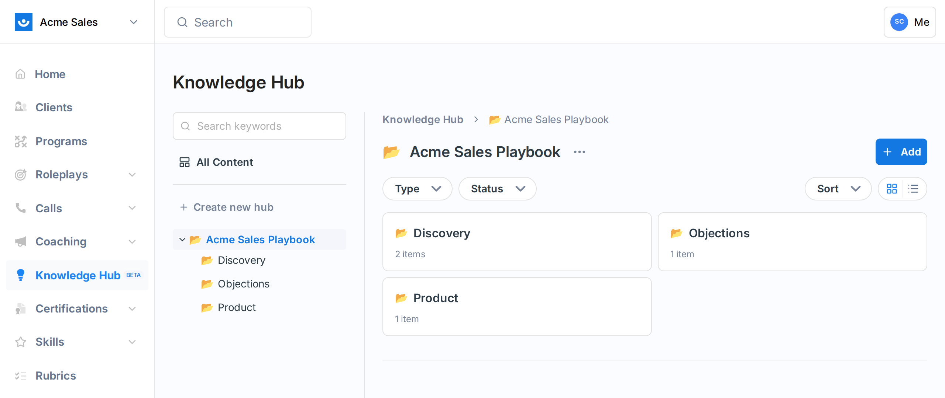Switch to list view
The width and height of the screenshot is (945, 398).
coord(913,189)
